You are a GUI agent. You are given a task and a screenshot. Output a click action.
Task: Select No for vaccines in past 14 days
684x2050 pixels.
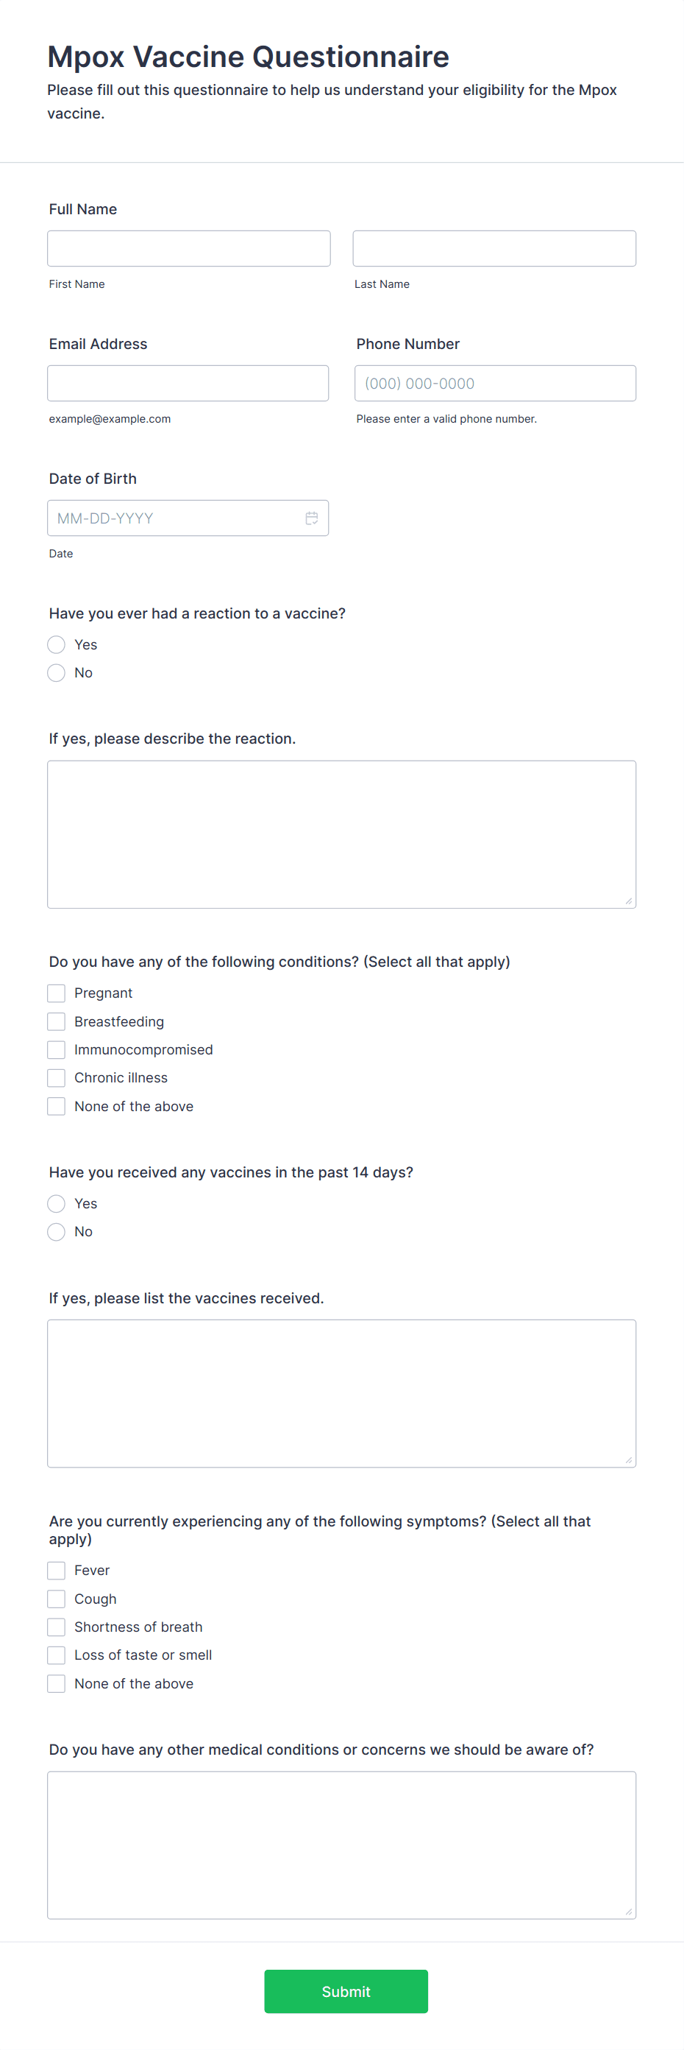(56, 1231)
